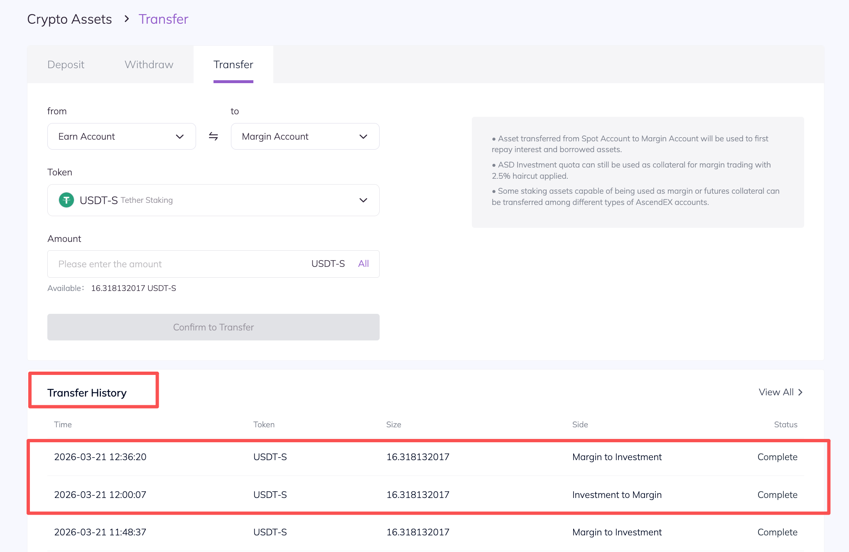Click the available balance 16.318132017 USDT-S
The image size is (849, 552).
(x=133, y=288)
